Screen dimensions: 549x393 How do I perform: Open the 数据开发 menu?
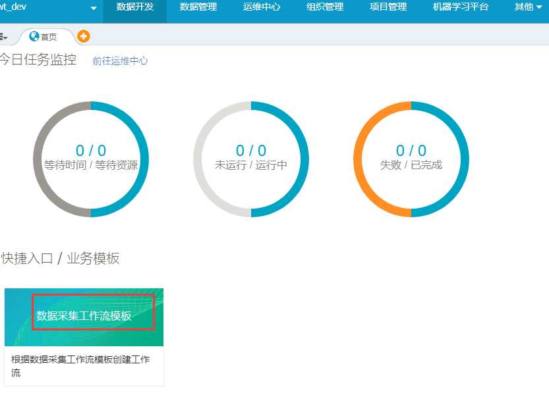click(x=135, y=7)
